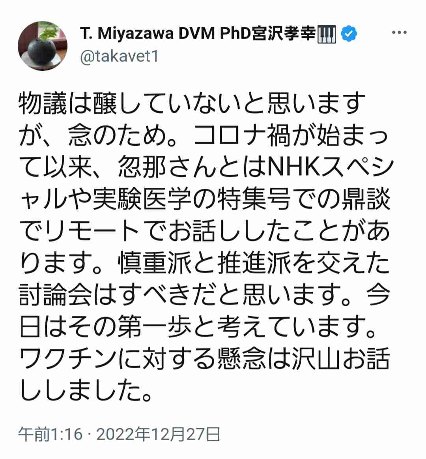426x459 pixels.
Task: Click the word リモート in the tweet
Action: click(93, 231)
